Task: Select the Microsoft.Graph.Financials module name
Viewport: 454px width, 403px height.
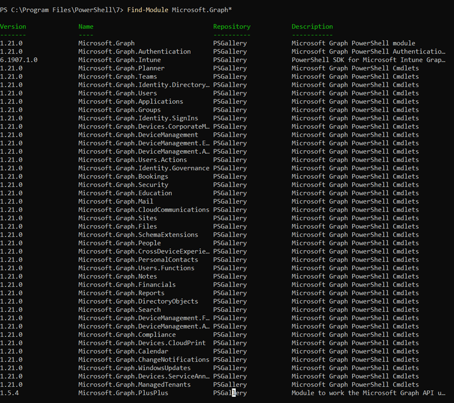Action: point(127,285)
